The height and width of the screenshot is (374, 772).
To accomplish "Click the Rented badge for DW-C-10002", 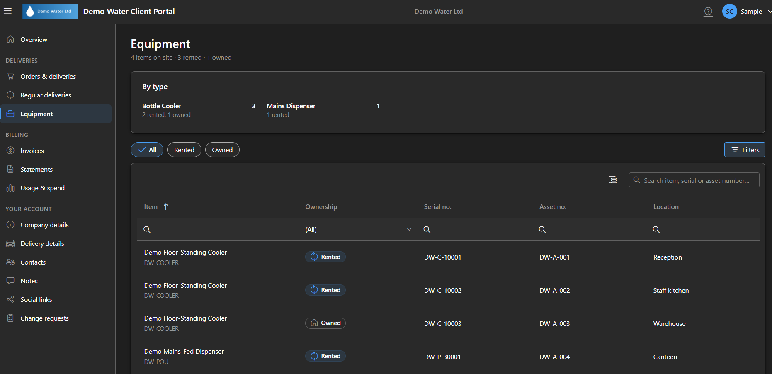I will tap(325, 290).
